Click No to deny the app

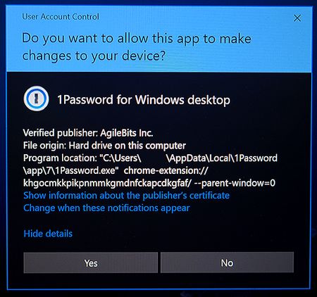coord(227,263)
